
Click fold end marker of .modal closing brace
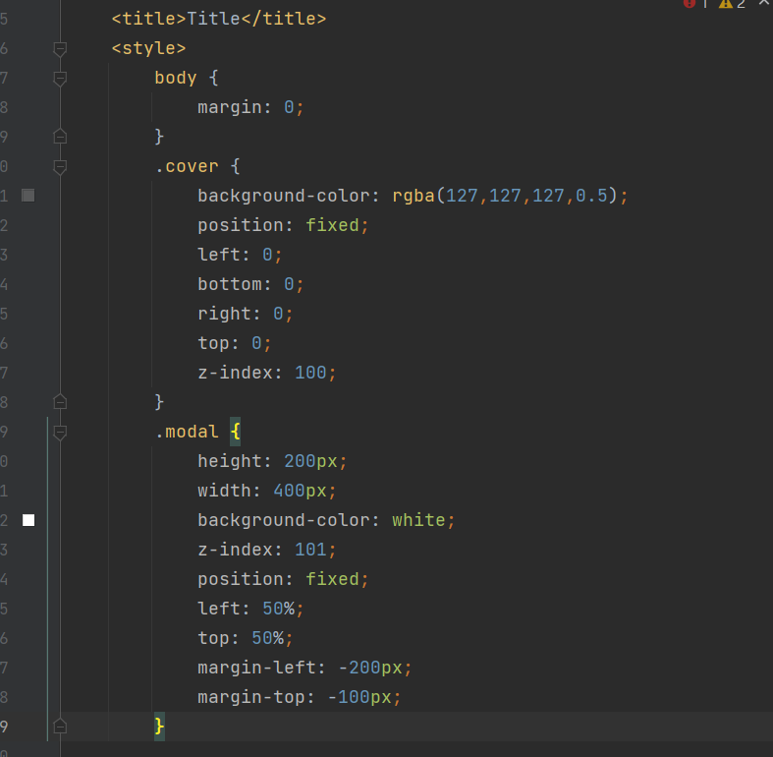click(60, 727)
